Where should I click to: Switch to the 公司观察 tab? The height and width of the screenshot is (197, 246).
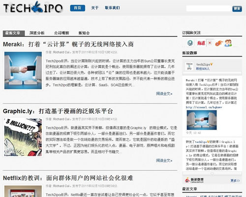61,33
